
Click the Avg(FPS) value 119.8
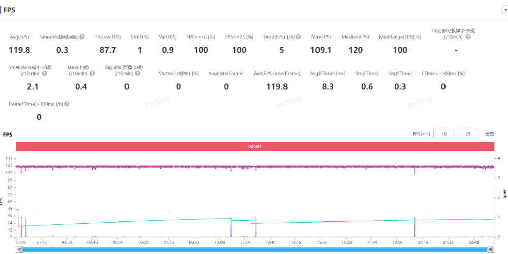tap(20, 50)
